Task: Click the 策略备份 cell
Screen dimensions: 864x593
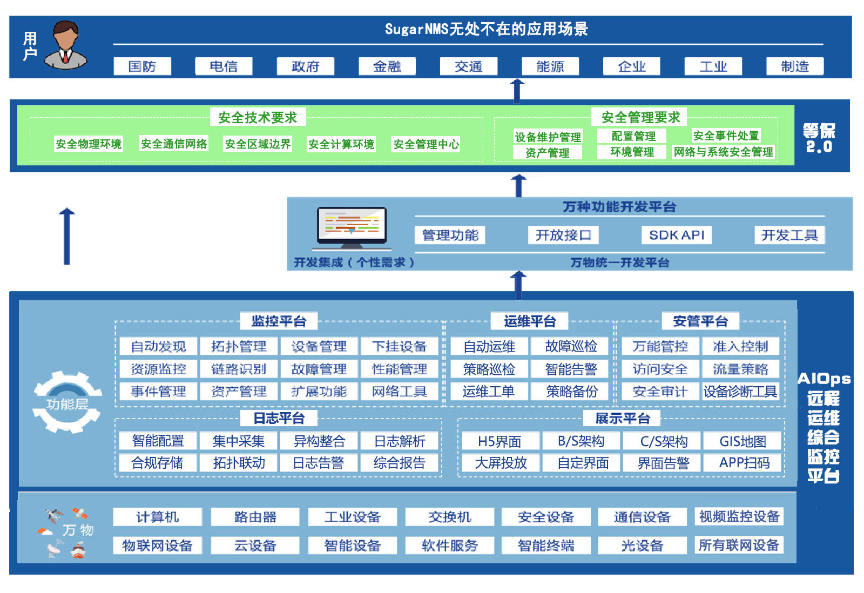Action: [571, 391]
